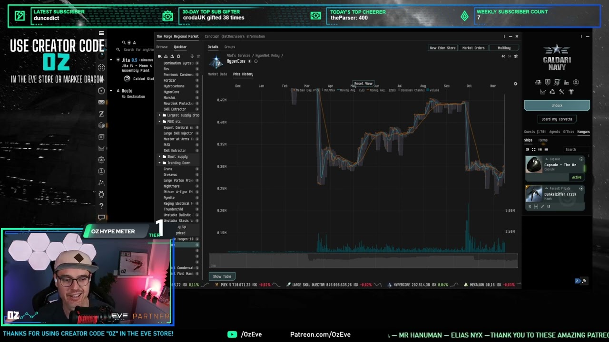Image resolution: width=609 pixels, height=342 pixels.
Task: Click the info icon beside Nightmare
Action: (x=197, y=186)
